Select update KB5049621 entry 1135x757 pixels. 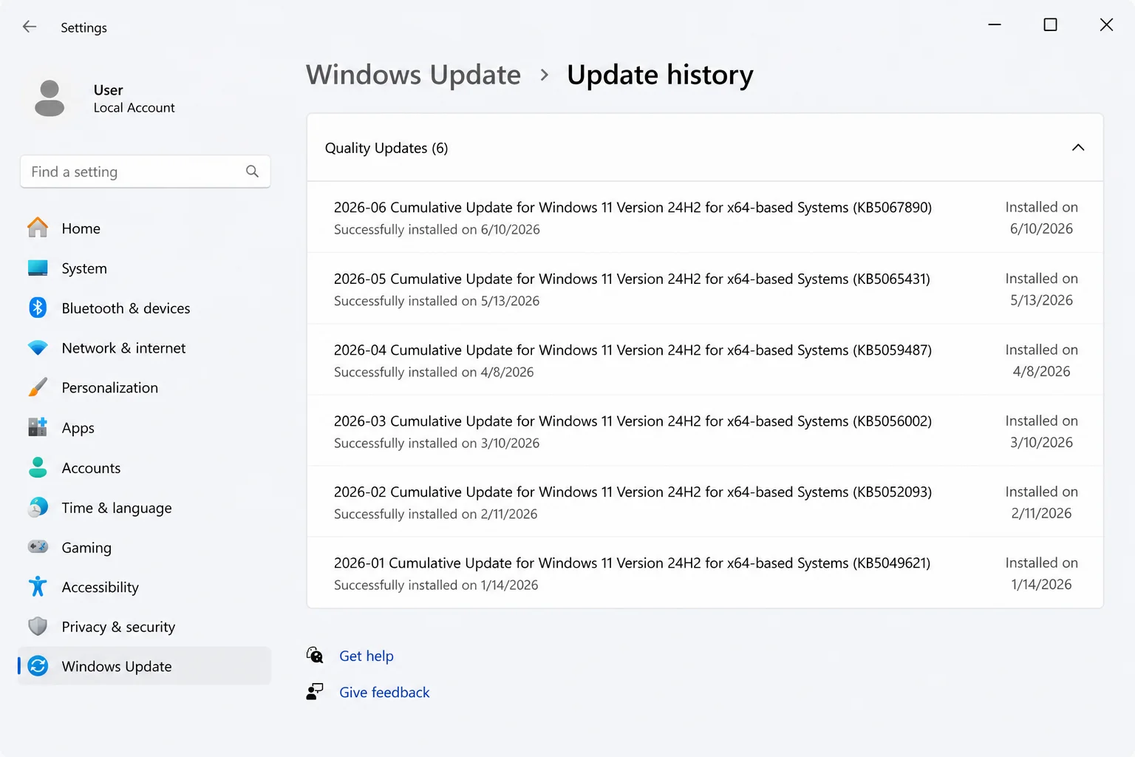tap(705, 572)
